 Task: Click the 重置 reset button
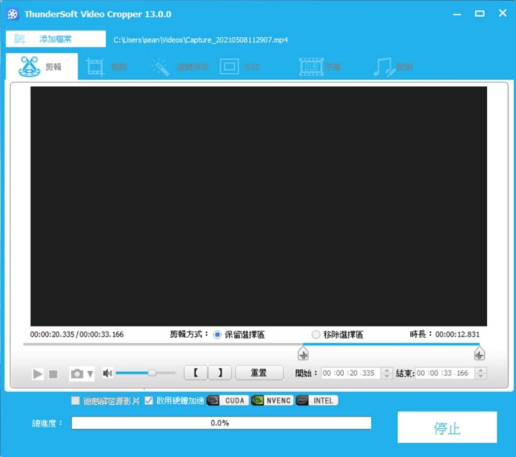point(259,373)
